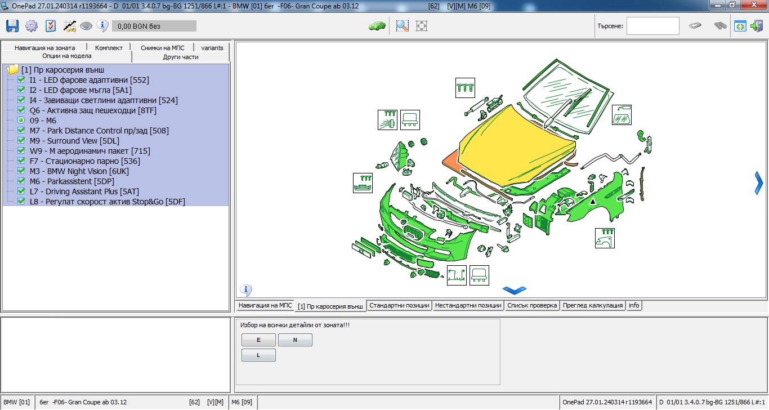Click the bracket pictogram beside headlight icon
Viewport: 769px width, 410px height.
pyautogui.click(x=410, y=120)
